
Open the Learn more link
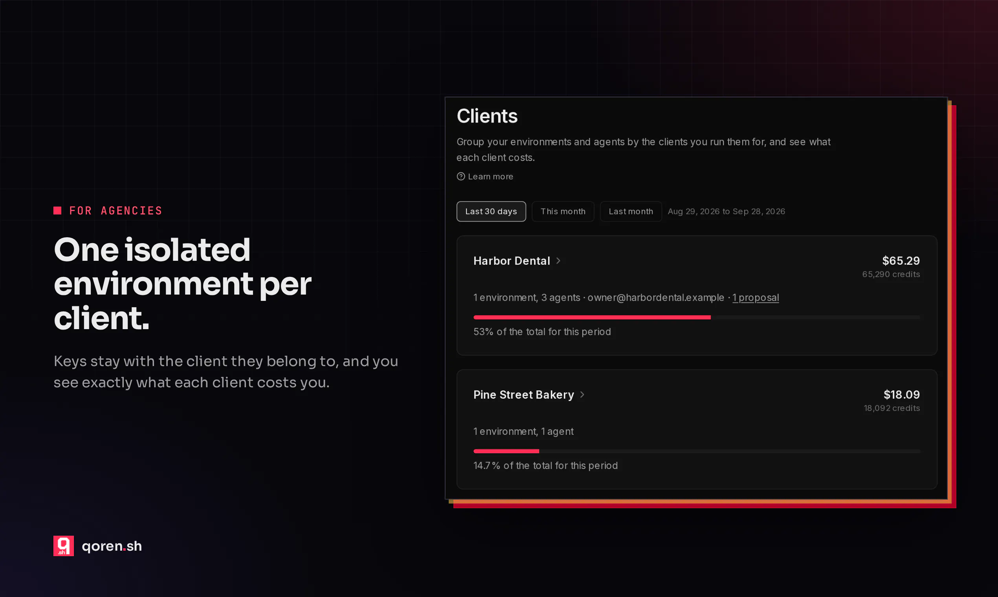[490, 177]
